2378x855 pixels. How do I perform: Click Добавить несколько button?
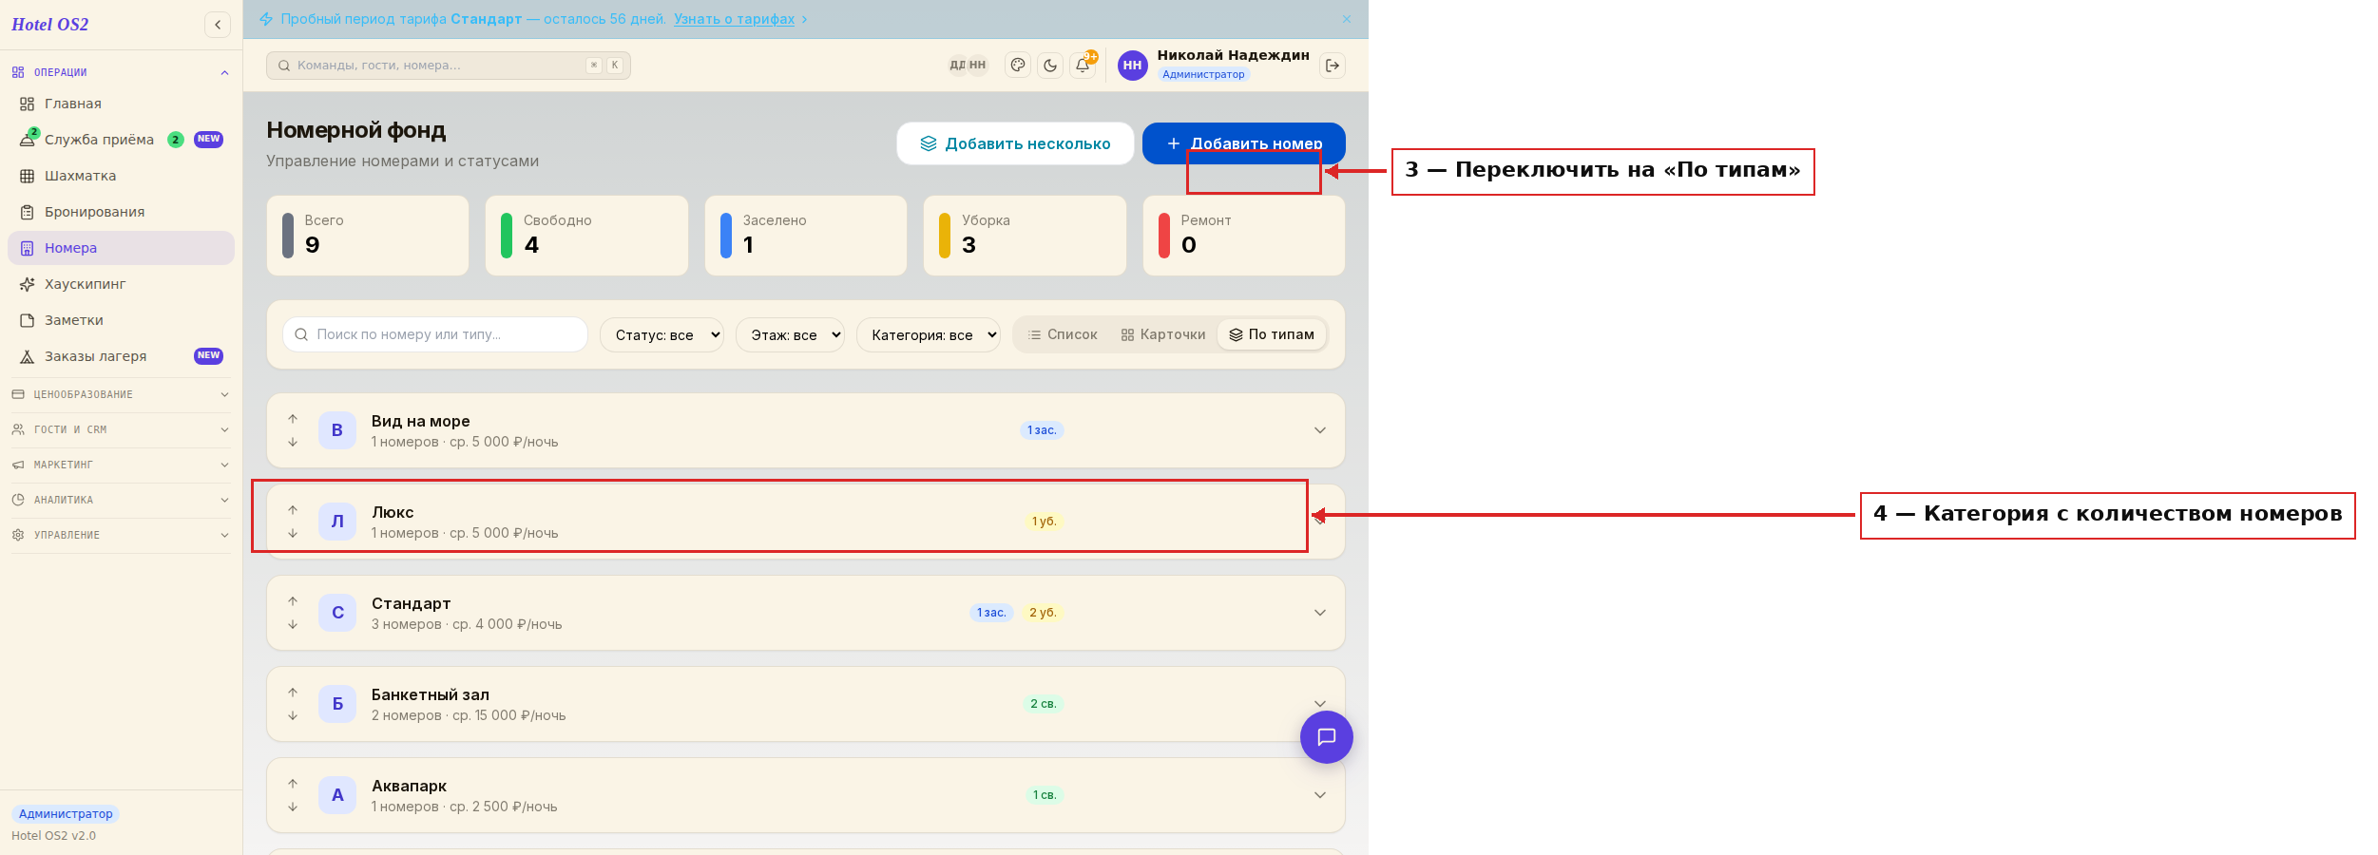click(1015, 143)
